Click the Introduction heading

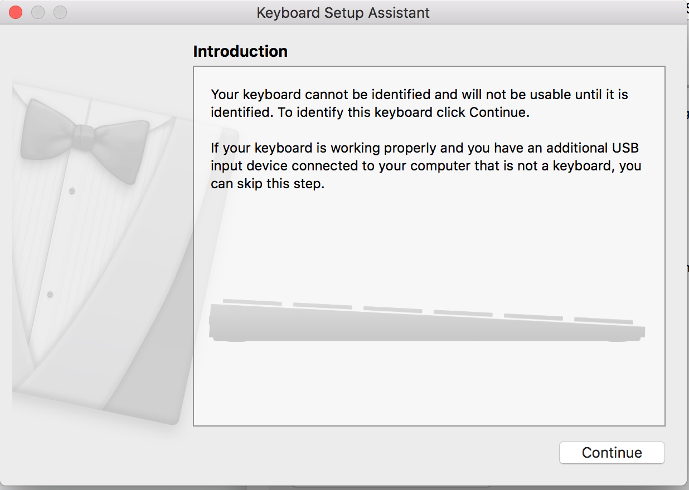(240, 51)
